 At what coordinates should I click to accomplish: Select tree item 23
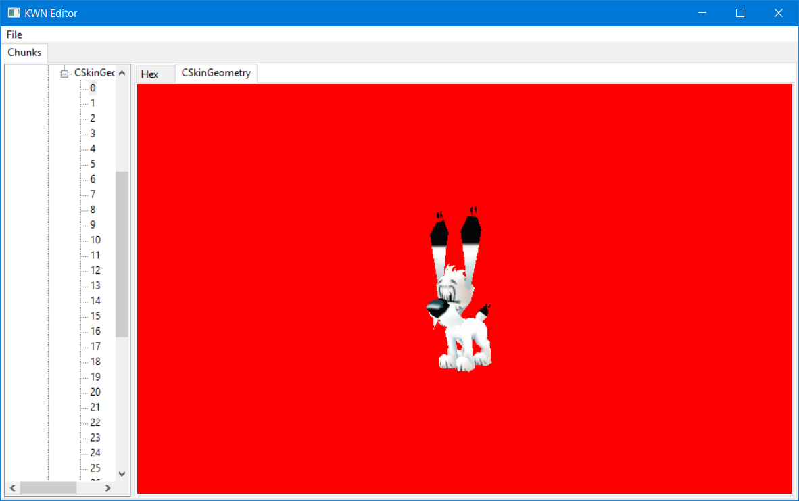click(95, 438)
